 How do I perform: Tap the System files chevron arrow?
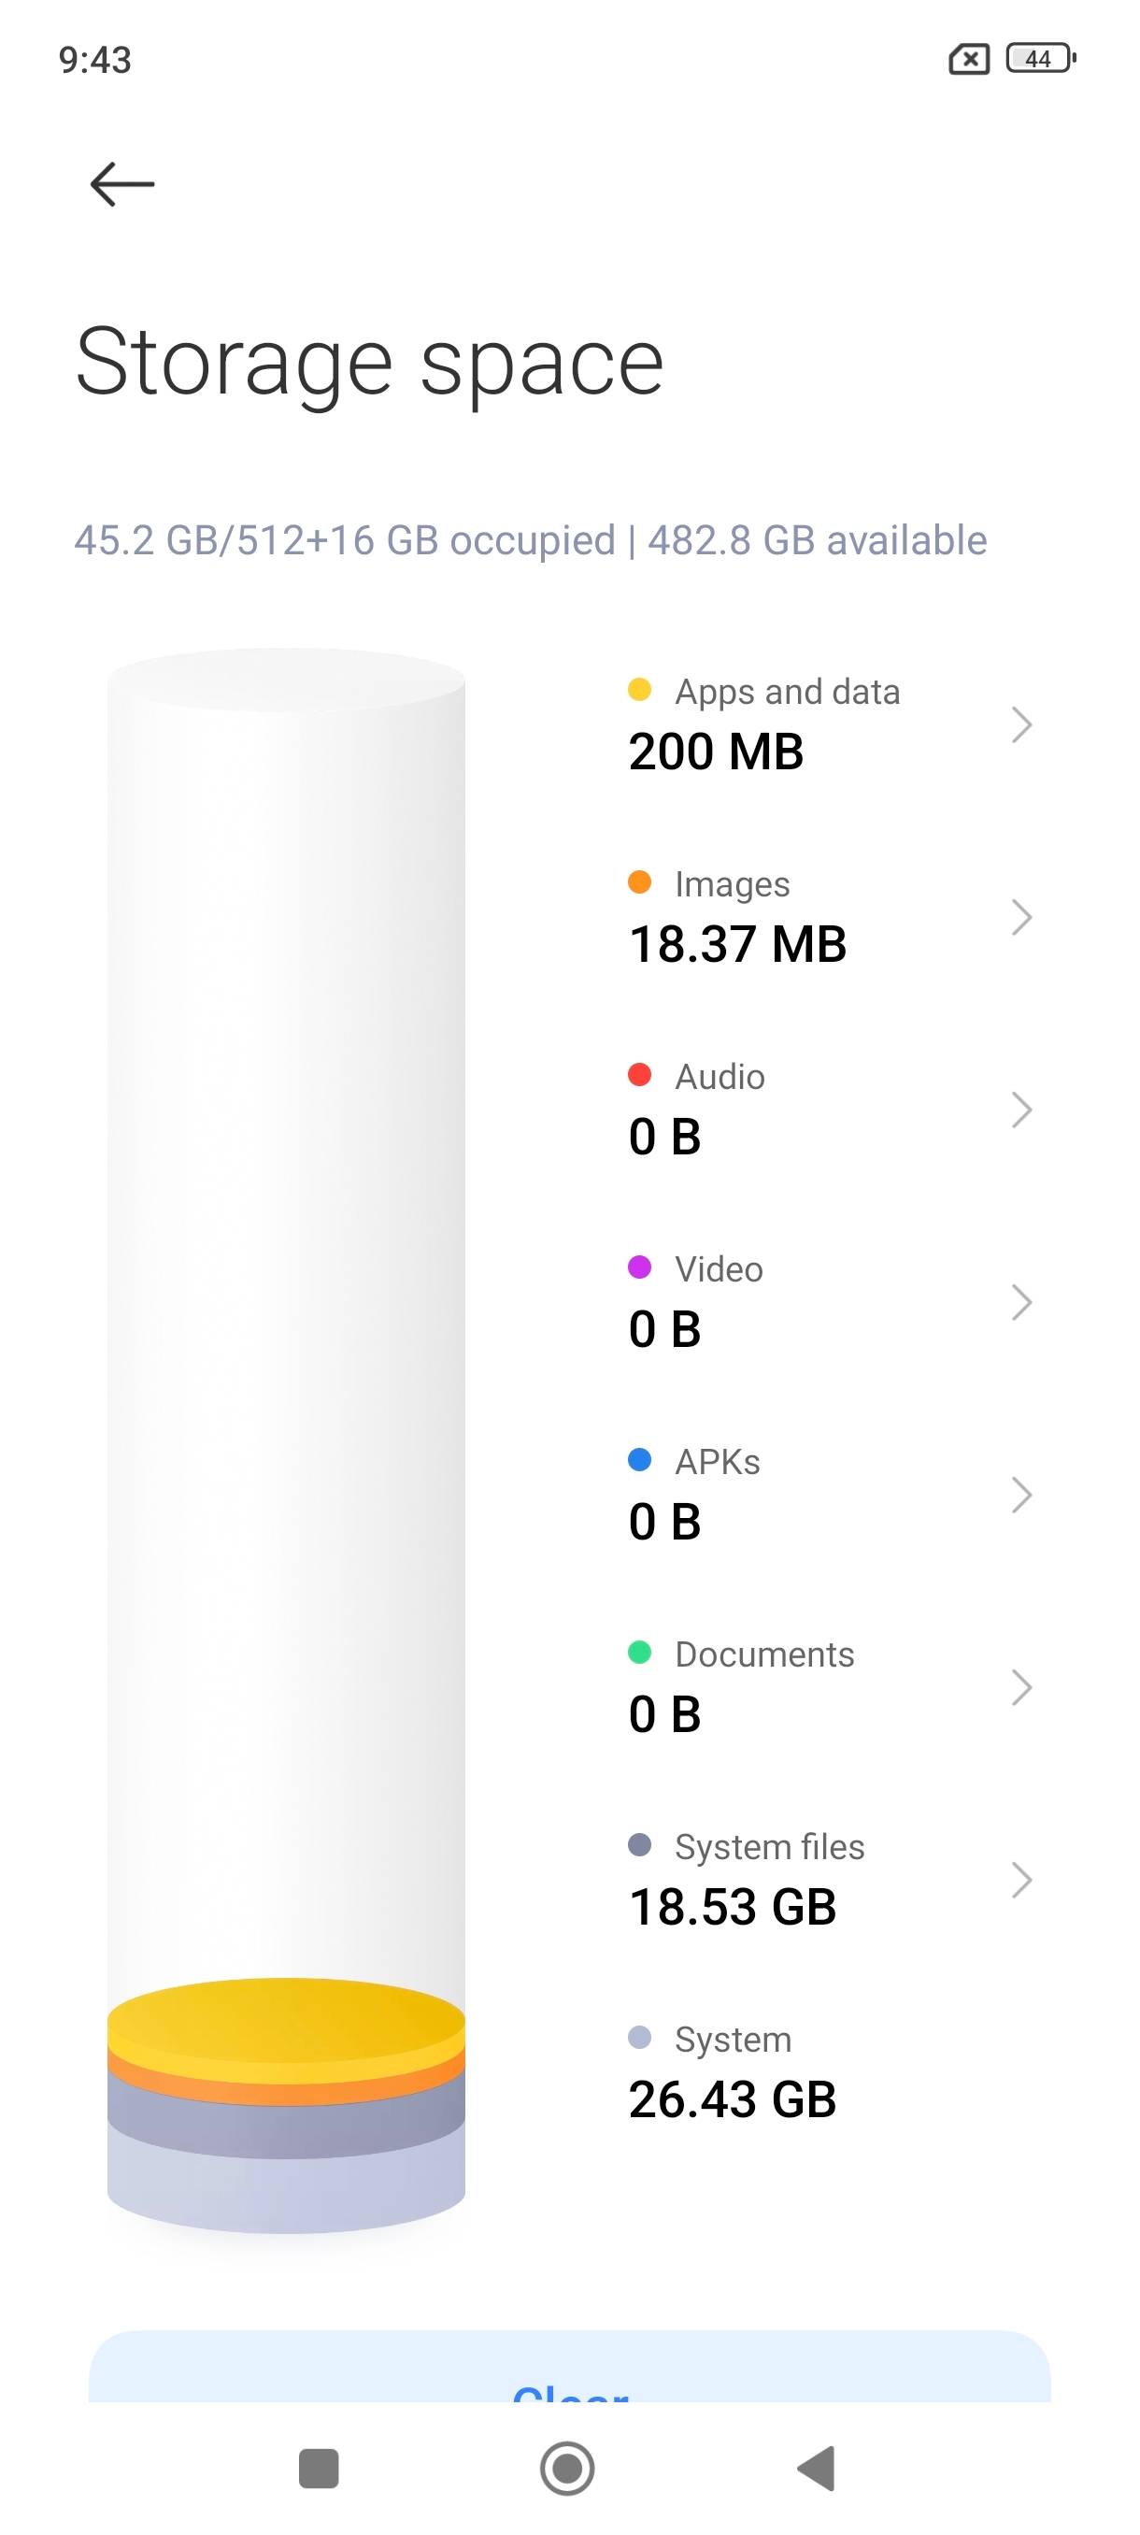pyautogui.click(x=1021, y=1880)
